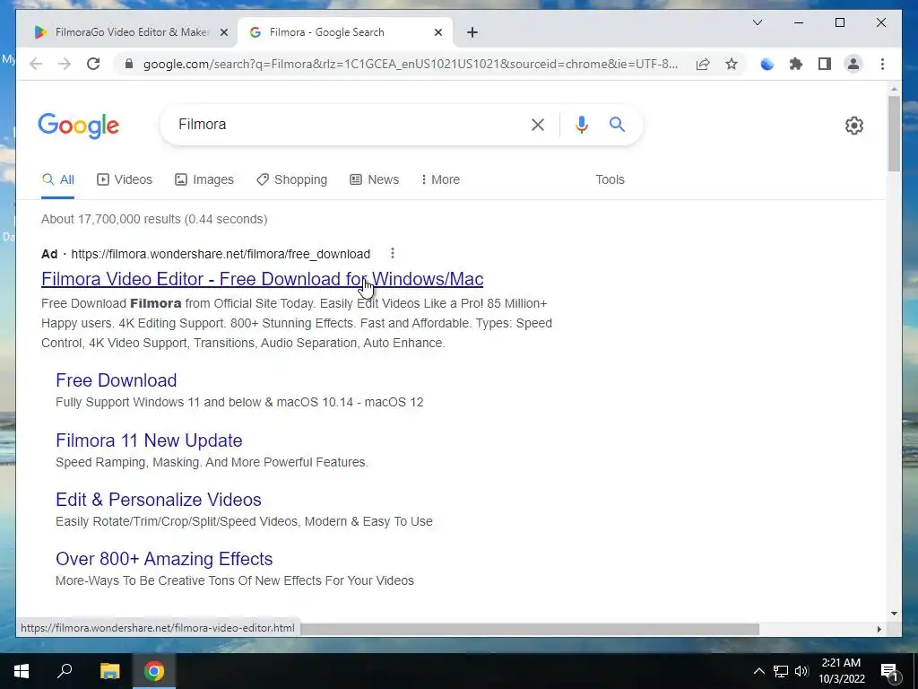
Task: Open the taskbar clock and date
Action: [841, 671]
